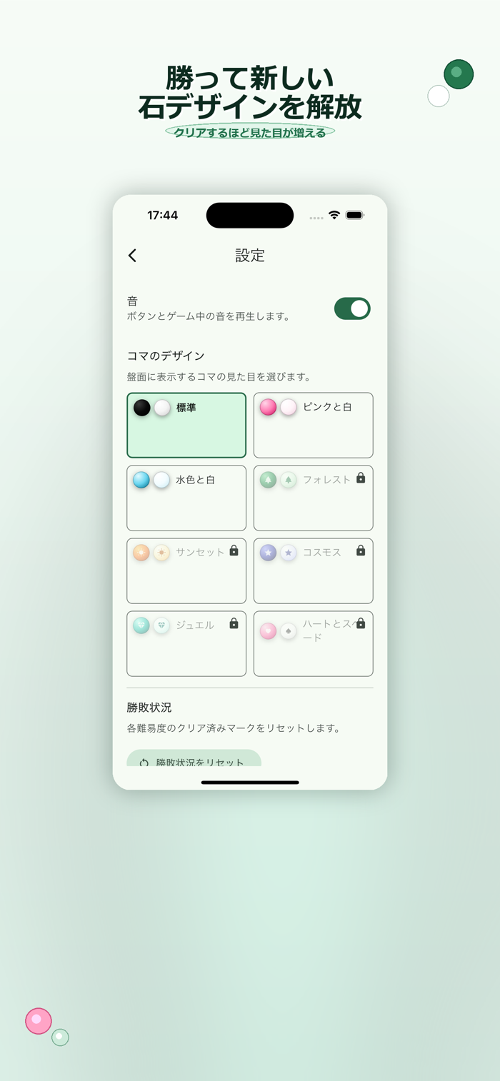Viewport: 500px width, 1081px height.
Task: Click the 勝敗状況をリセット button
Action: click(194, 758)
